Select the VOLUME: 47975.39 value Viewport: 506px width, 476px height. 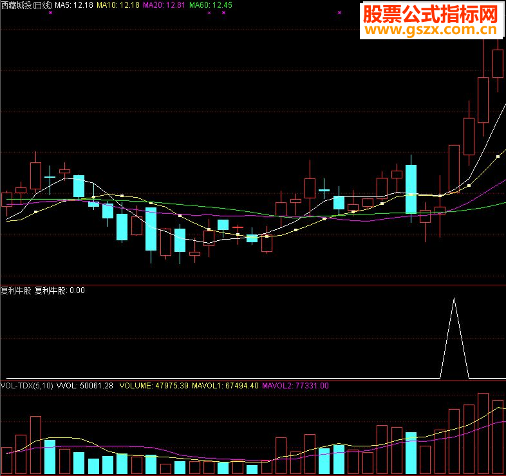tap(154, 386)
